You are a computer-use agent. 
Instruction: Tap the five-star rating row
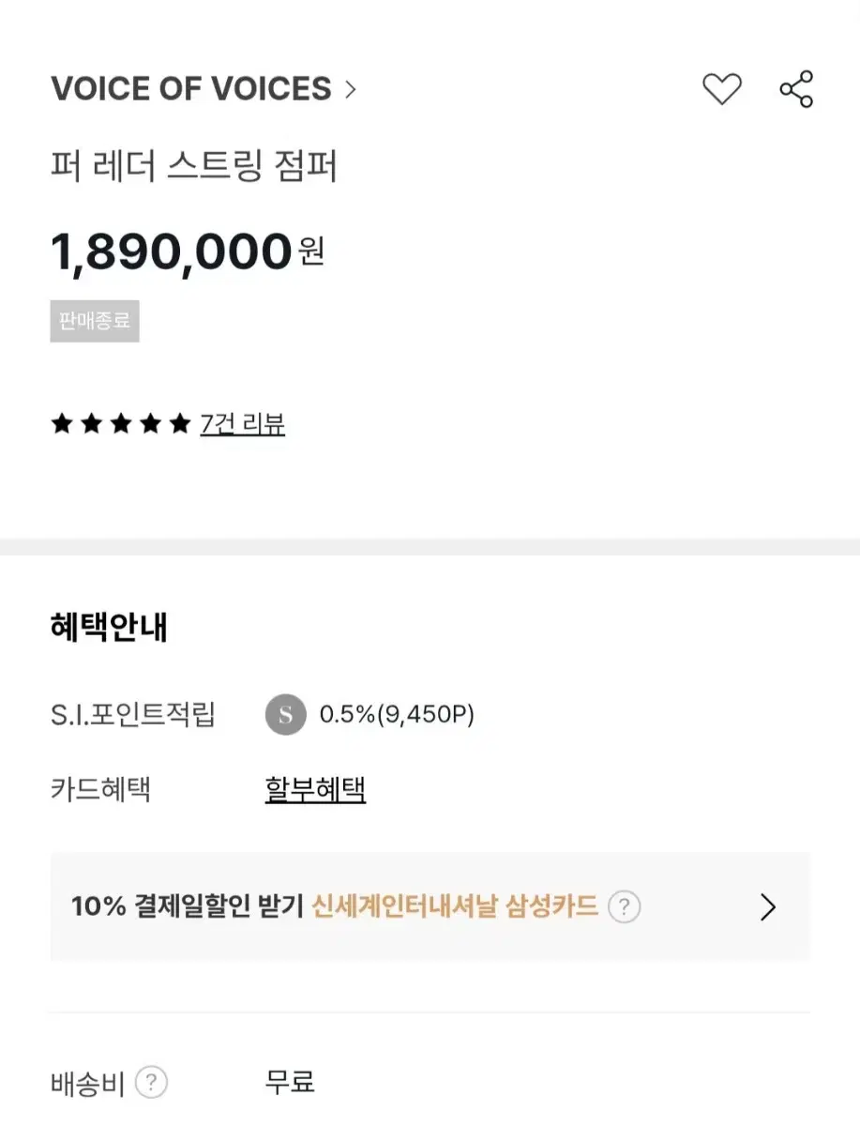(120, 424)
